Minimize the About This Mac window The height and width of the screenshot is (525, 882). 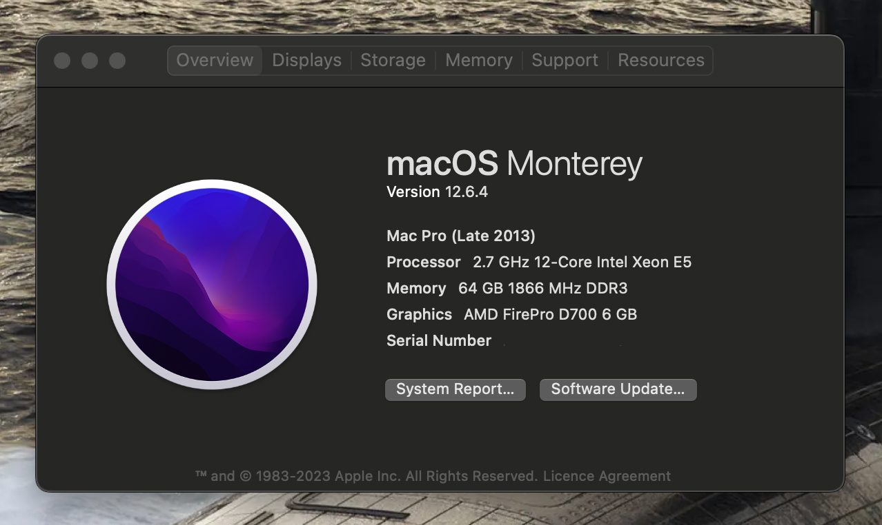tap(90, 61)
